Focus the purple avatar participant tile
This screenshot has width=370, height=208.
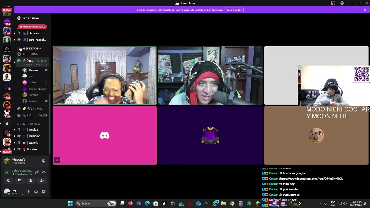pyautogui.click(x=210, y=135)
